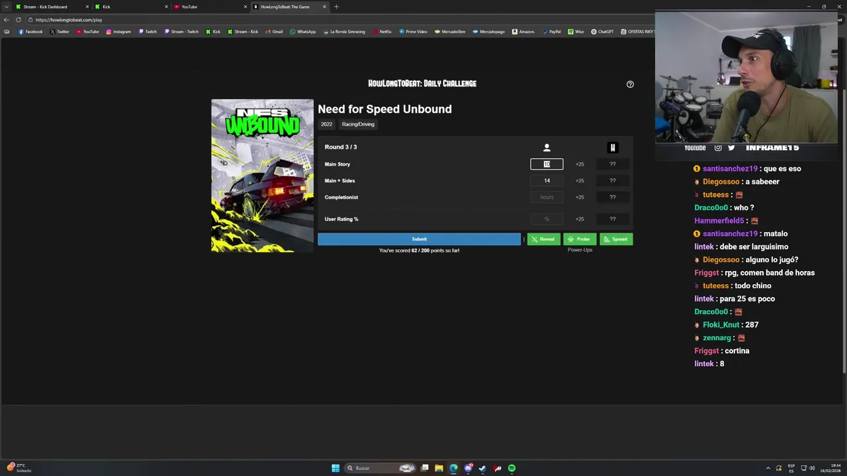Open the Instagram bookmark

[x=118, y=32]
